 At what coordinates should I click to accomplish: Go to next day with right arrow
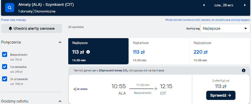point(245,5)
